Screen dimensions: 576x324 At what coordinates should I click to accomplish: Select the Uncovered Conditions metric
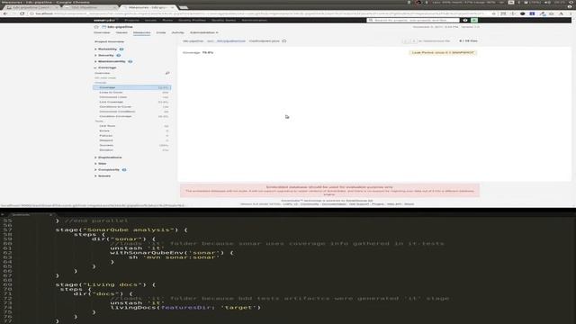(132, 112)
